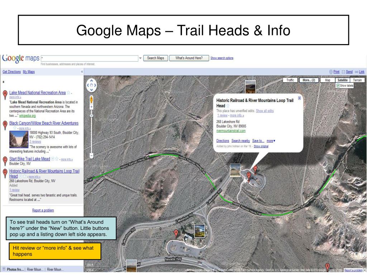This screenshot has height=275, width=367.
Task: Click Directions link in info popup
Action: [223, 141]
